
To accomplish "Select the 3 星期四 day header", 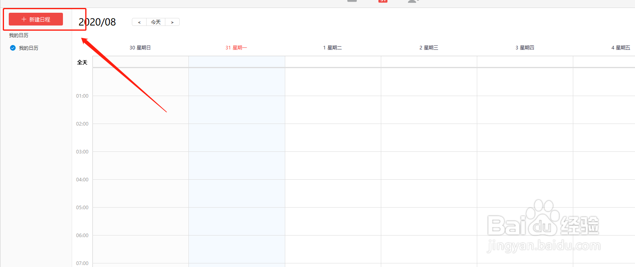I will click(525, 47).
